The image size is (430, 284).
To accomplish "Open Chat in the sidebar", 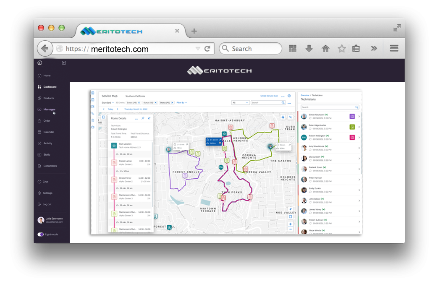I will [43, 182].
